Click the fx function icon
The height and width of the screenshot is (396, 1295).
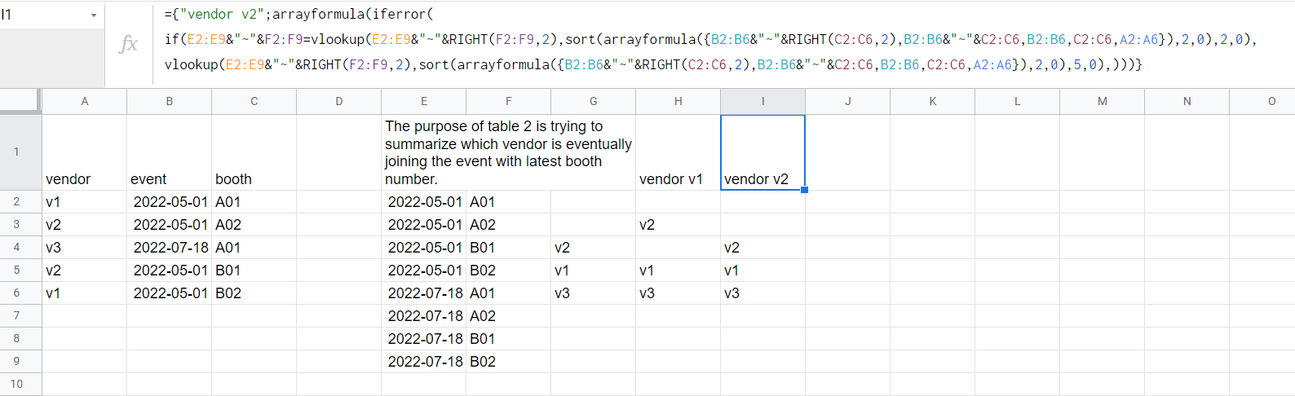[x=128, y=44]
